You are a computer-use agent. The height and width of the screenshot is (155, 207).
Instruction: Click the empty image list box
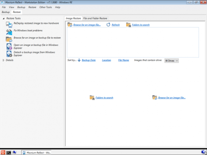point(133,42)
